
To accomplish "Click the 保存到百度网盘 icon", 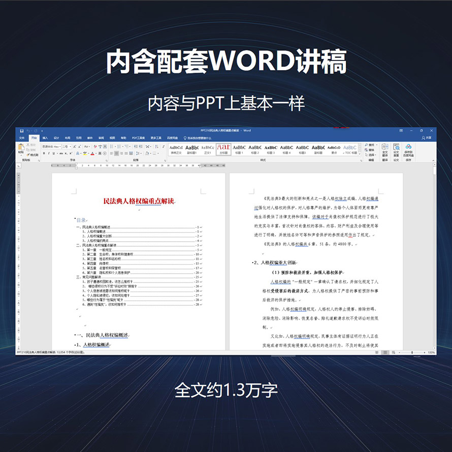I will (408, 150).
